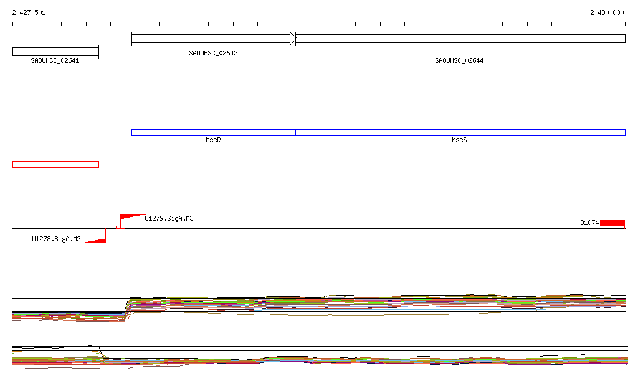The height and width of the screenshot is (381, 638).
Task: Click the start coordinate 2 427 501
Action: pyautogui.click(x=29, y=12)
